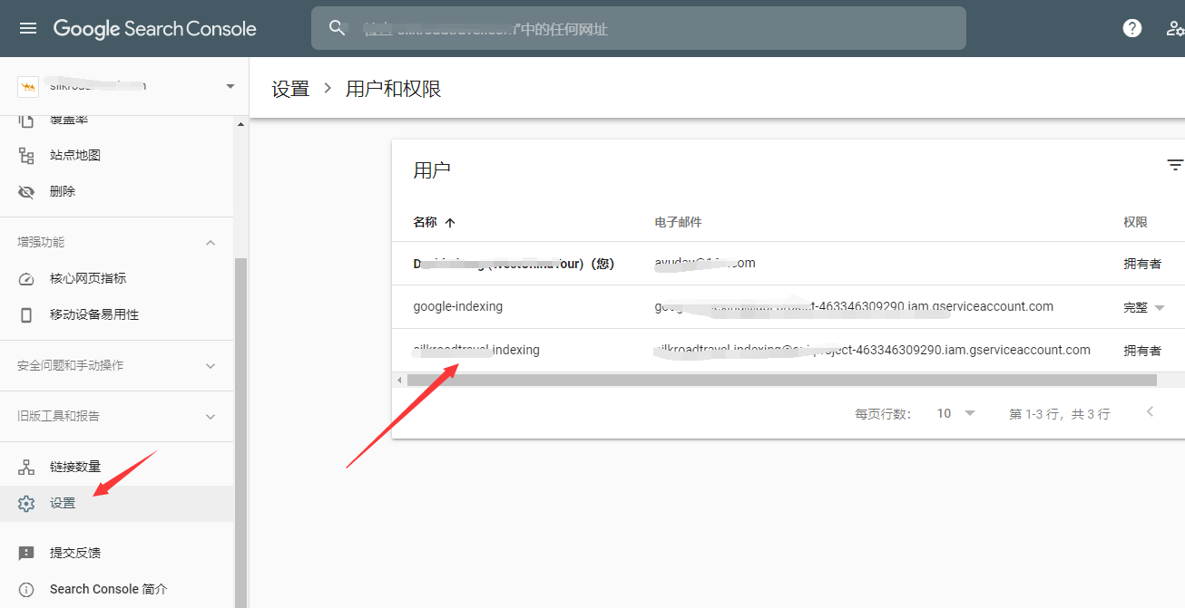
Task: Open 删除 in the sidebar
Action: (63, 191)
